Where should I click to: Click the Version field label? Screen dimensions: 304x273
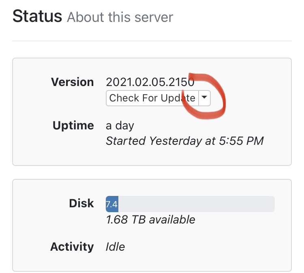tap(73, 82)
